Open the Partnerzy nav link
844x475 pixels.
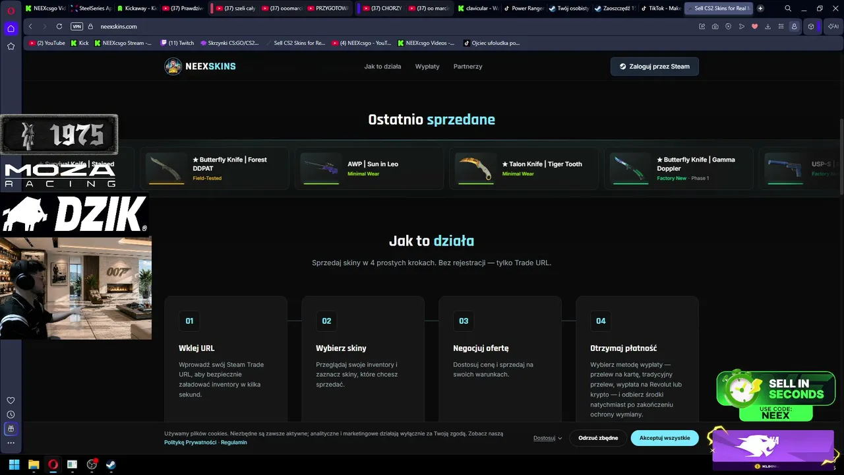tap(467, 67)
